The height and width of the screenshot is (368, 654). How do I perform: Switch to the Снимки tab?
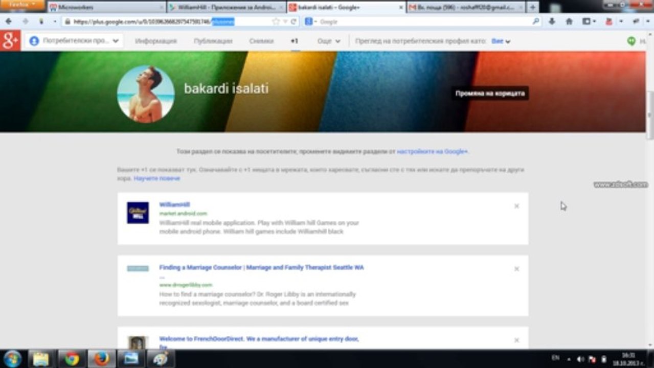point(261,41)
